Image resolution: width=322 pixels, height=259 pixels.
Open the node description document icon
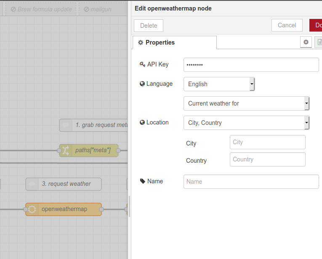tap(319, 42)
